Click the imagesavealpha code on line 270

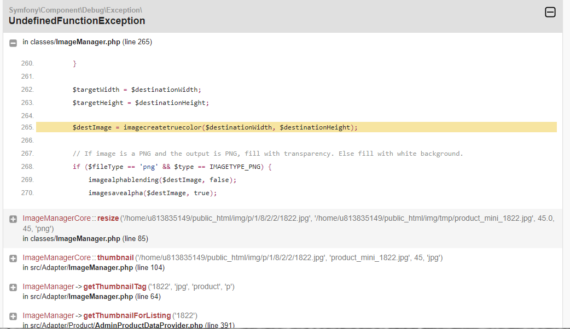(x=152, y=193)
